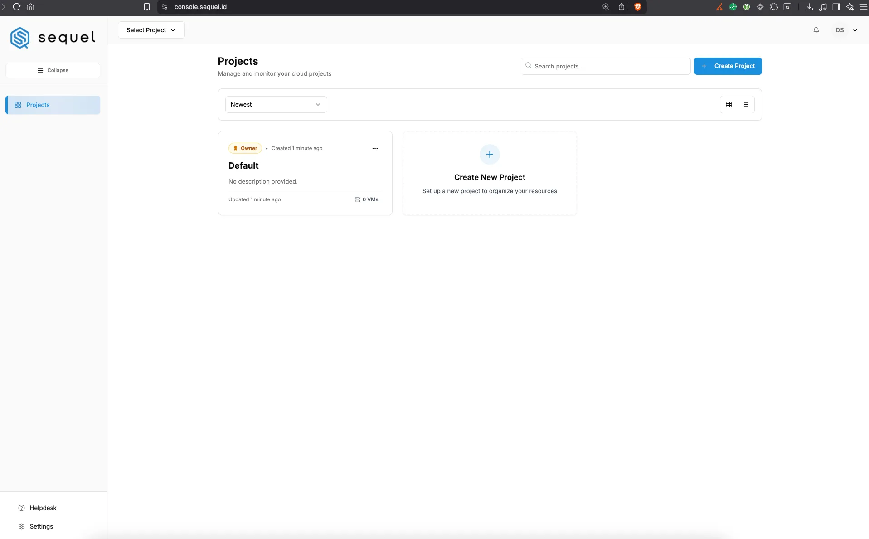Expand the DS user account menu
The image size is (869, 539).
[x=846, y=30]
